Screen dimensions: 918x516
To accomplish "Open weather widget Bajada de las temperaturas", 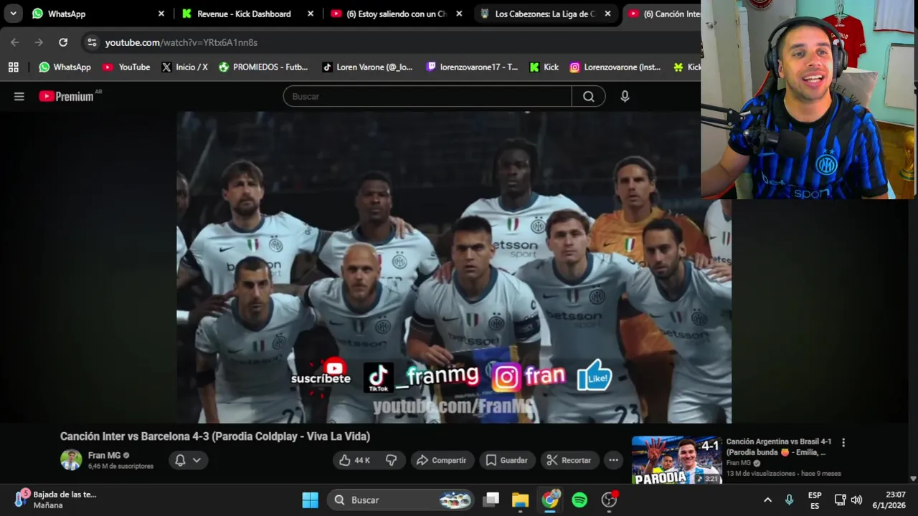I will pos(56,500).
